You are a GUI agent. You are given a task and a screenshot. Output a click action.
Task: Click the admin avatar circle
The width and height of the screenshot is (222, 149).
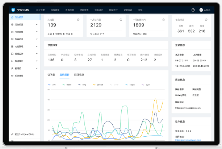click(201, 10)
